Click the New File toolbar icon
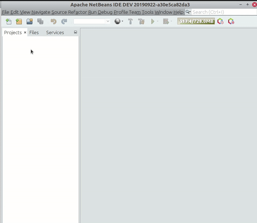Viewport: 257px width, 223px height. (x=9, y=21)
